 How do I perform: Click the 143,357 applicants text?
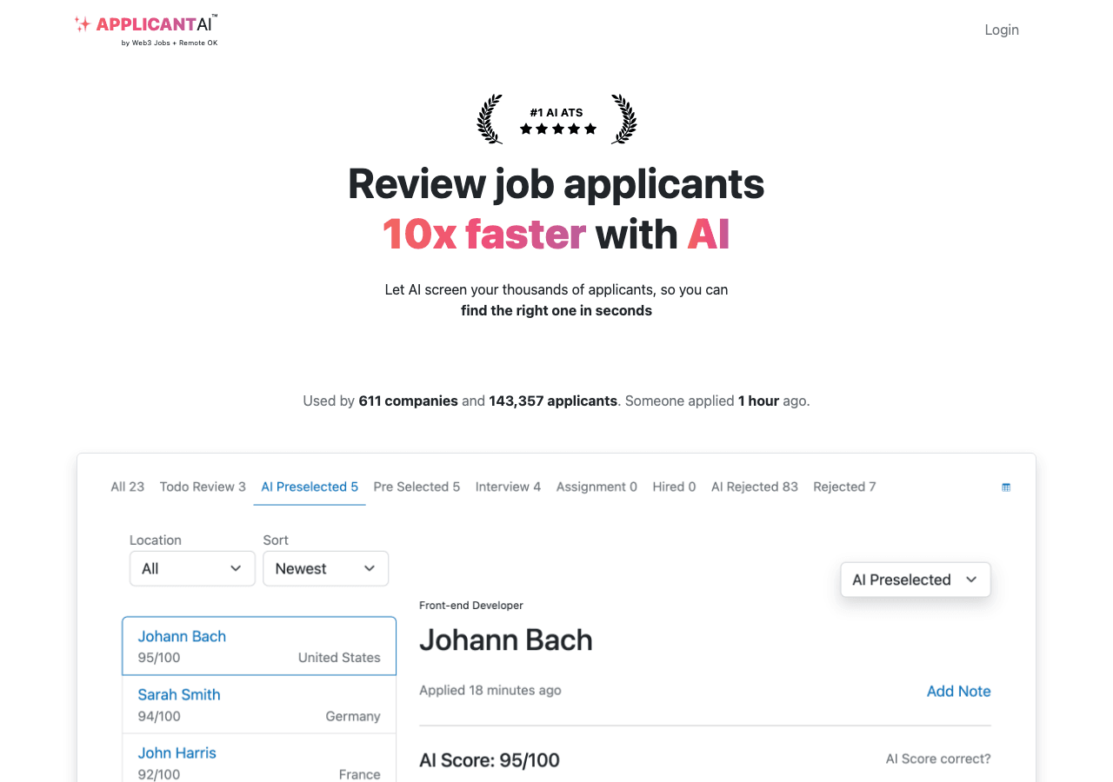[x=553, y=401]
